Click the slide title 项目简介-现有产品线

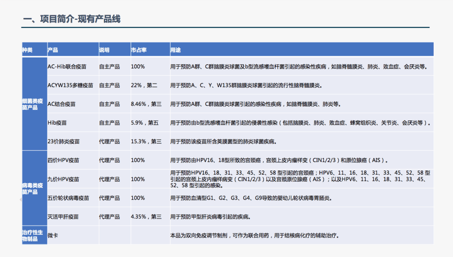[x=72, y=19]
